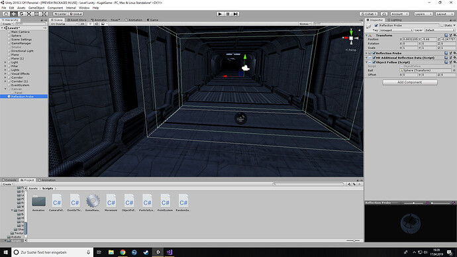This screenshot has width=457, height=257.
Task: Open Visual Studio from the Windows taskbar
Action: click(x=170, y=252)
